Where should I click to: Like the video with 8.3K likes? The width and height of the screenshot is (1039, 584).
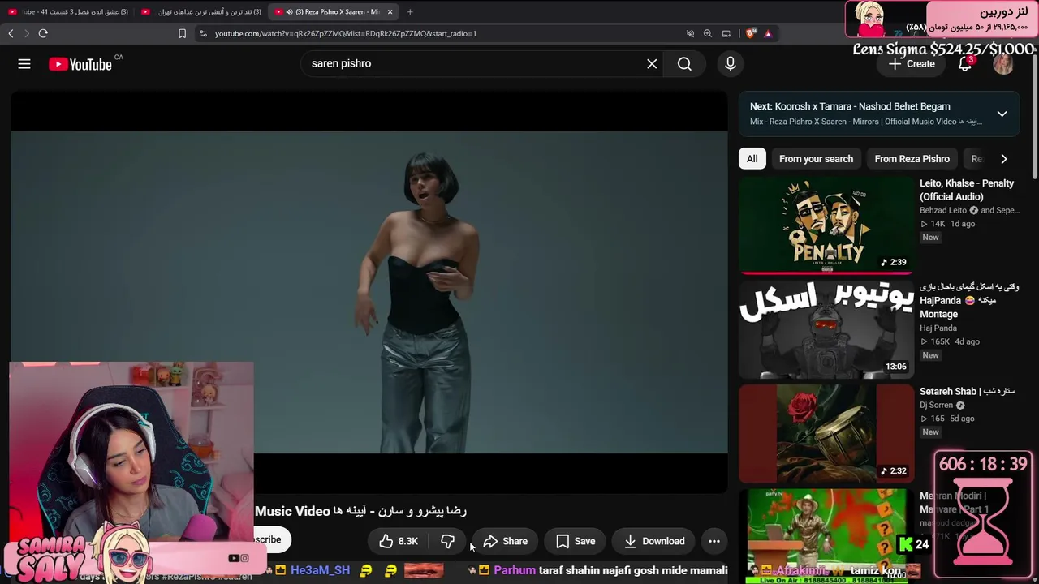click(399, 541)
